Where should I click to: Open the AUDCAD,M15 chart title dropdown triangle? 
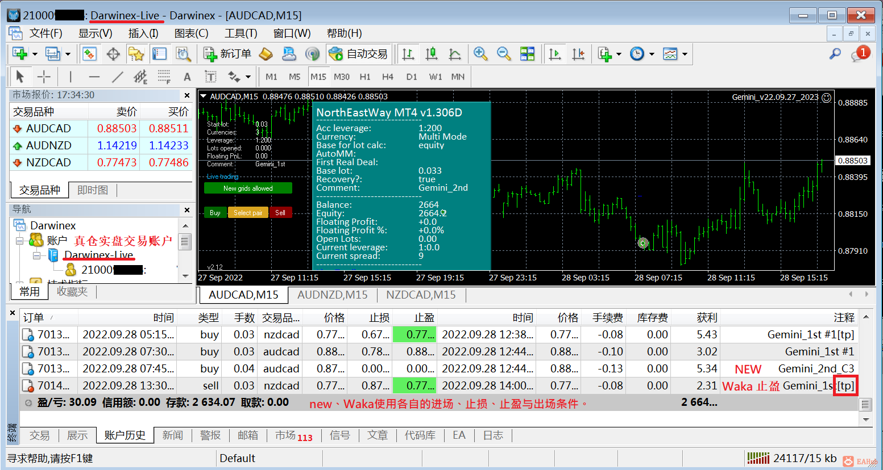pyautogui.click(x=203, y=96)
